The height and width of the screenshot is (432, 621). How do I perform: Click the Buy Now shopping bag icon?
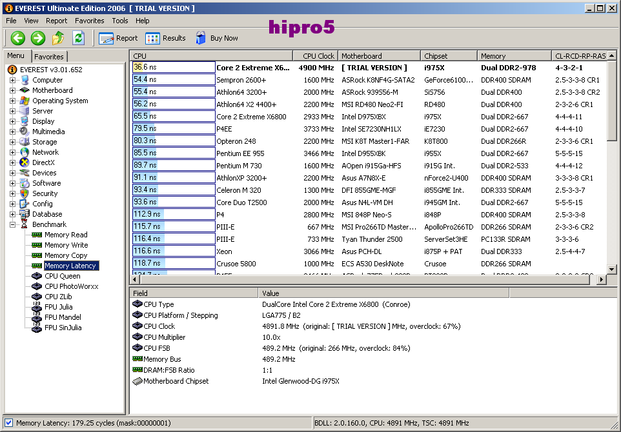201,38
